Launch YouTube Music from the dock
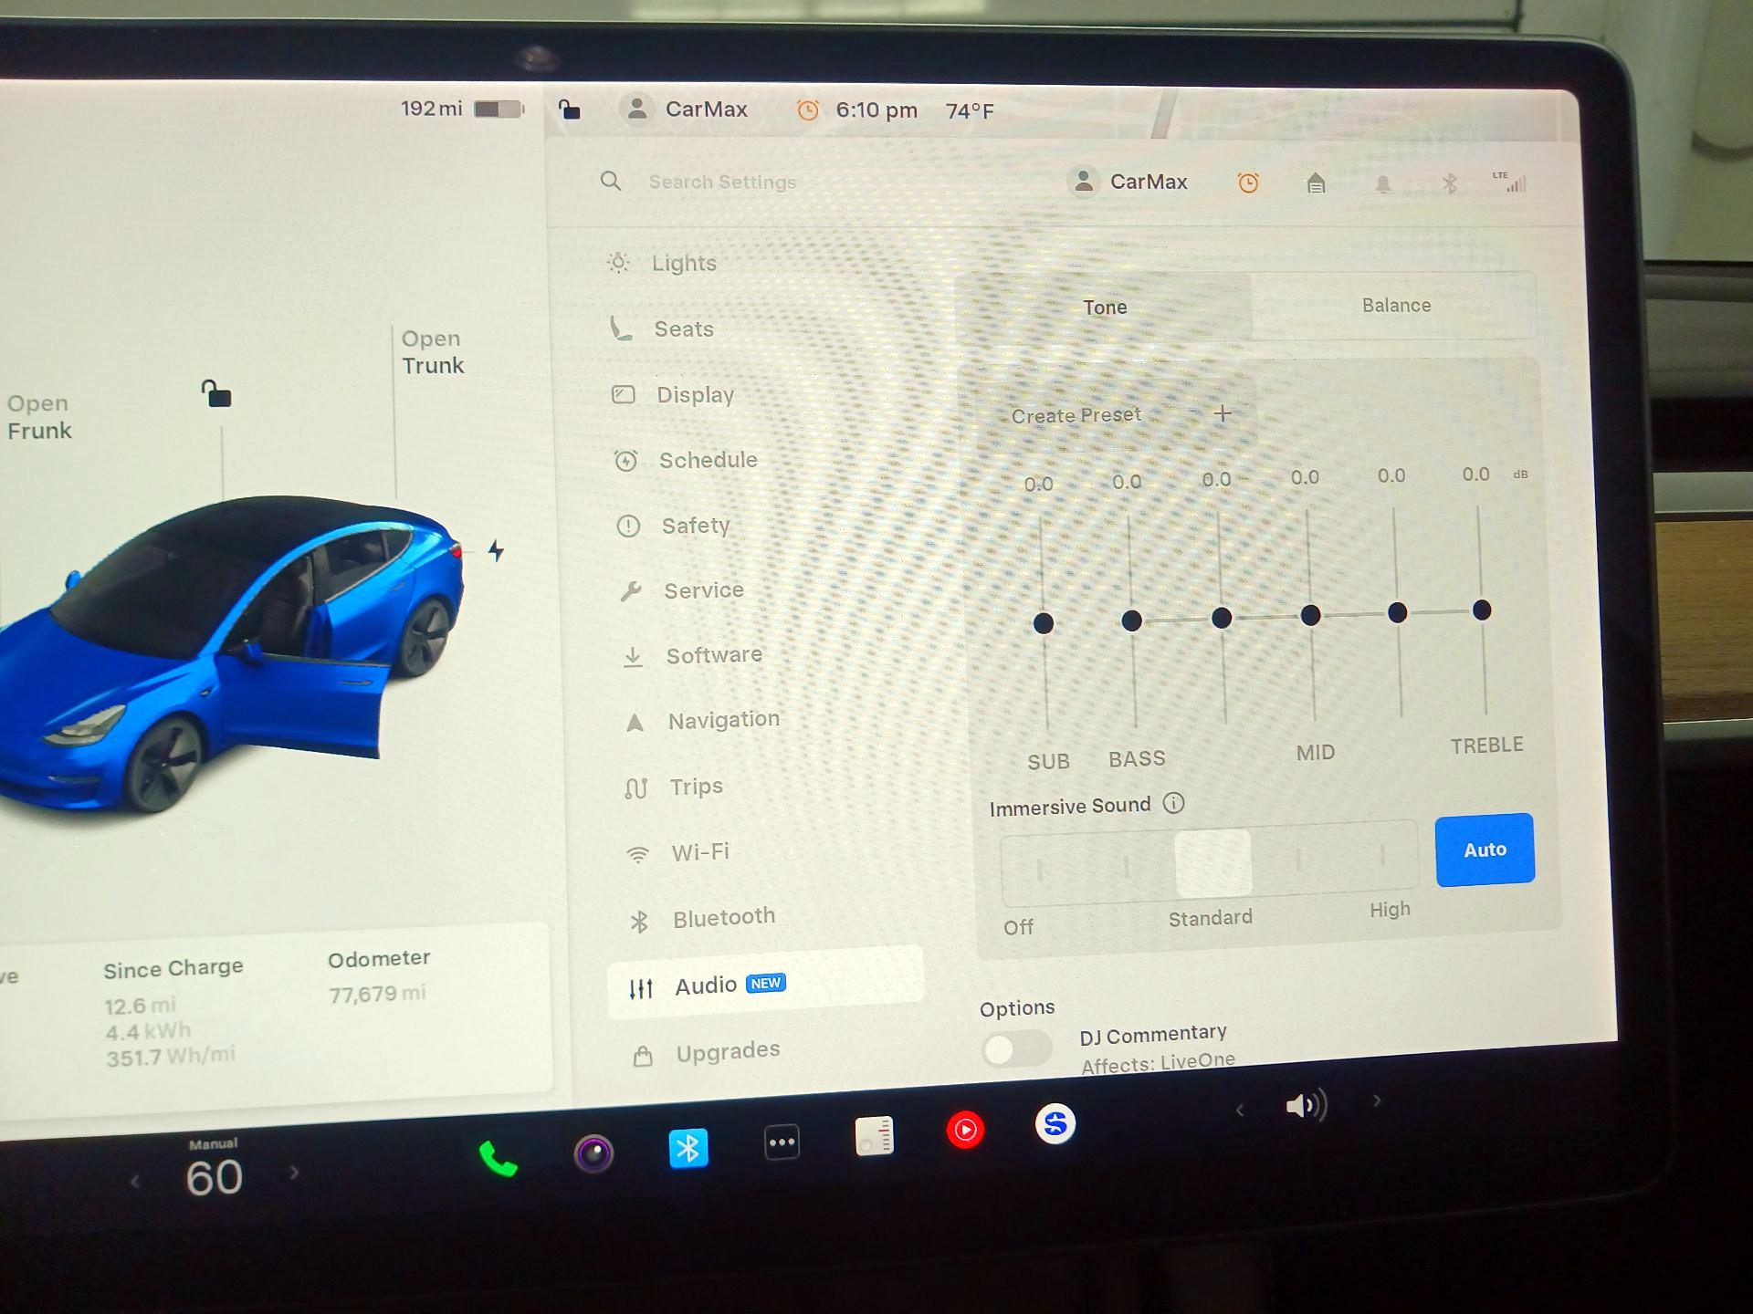 coord(966,1129)
